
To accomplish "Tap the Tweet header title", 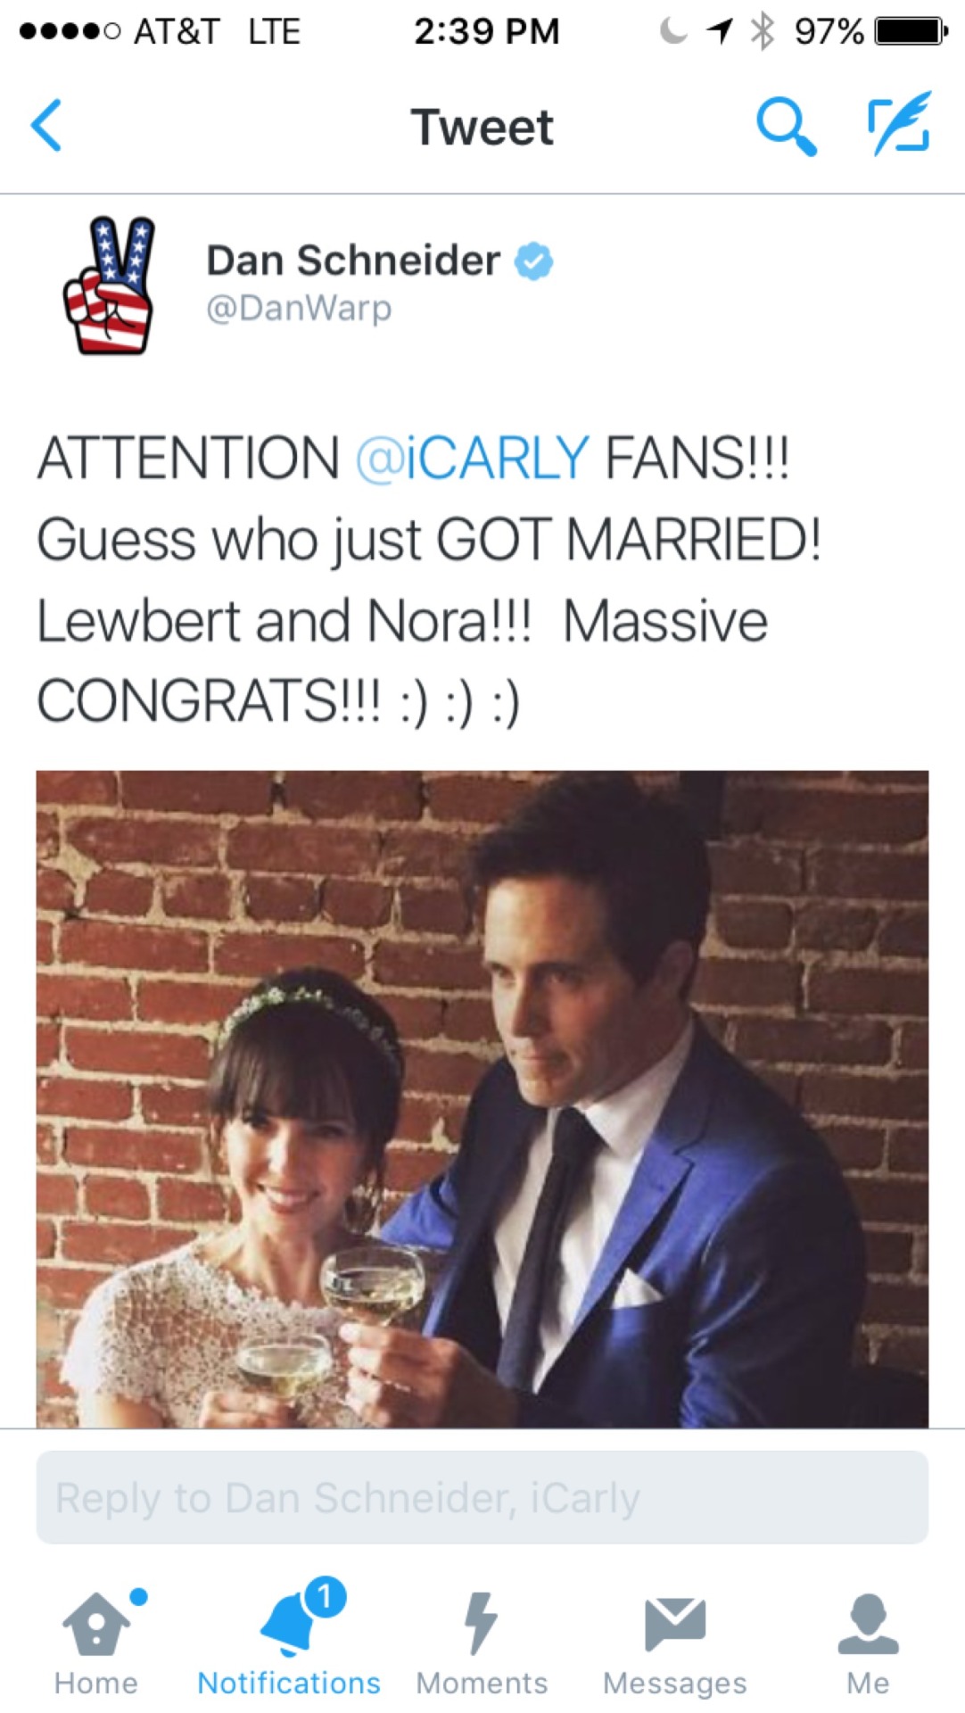I will click(x=482, y=127).
